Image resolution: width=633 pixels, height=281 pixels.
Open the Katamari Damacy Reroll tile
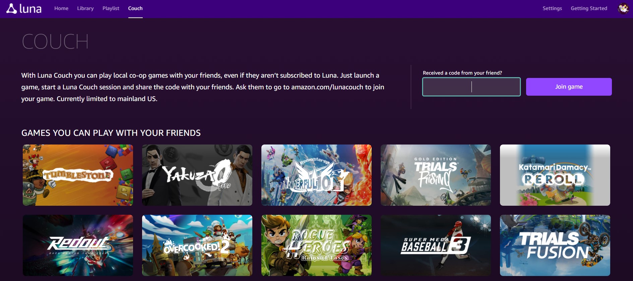coord(555,175)
